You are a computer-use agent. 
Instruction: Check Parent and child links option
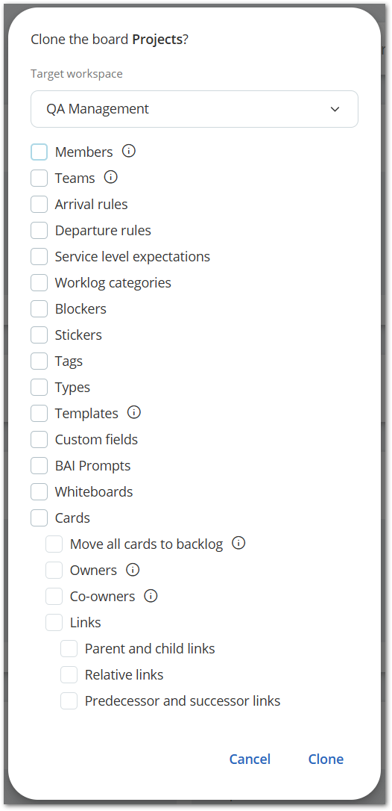(69, 649)
